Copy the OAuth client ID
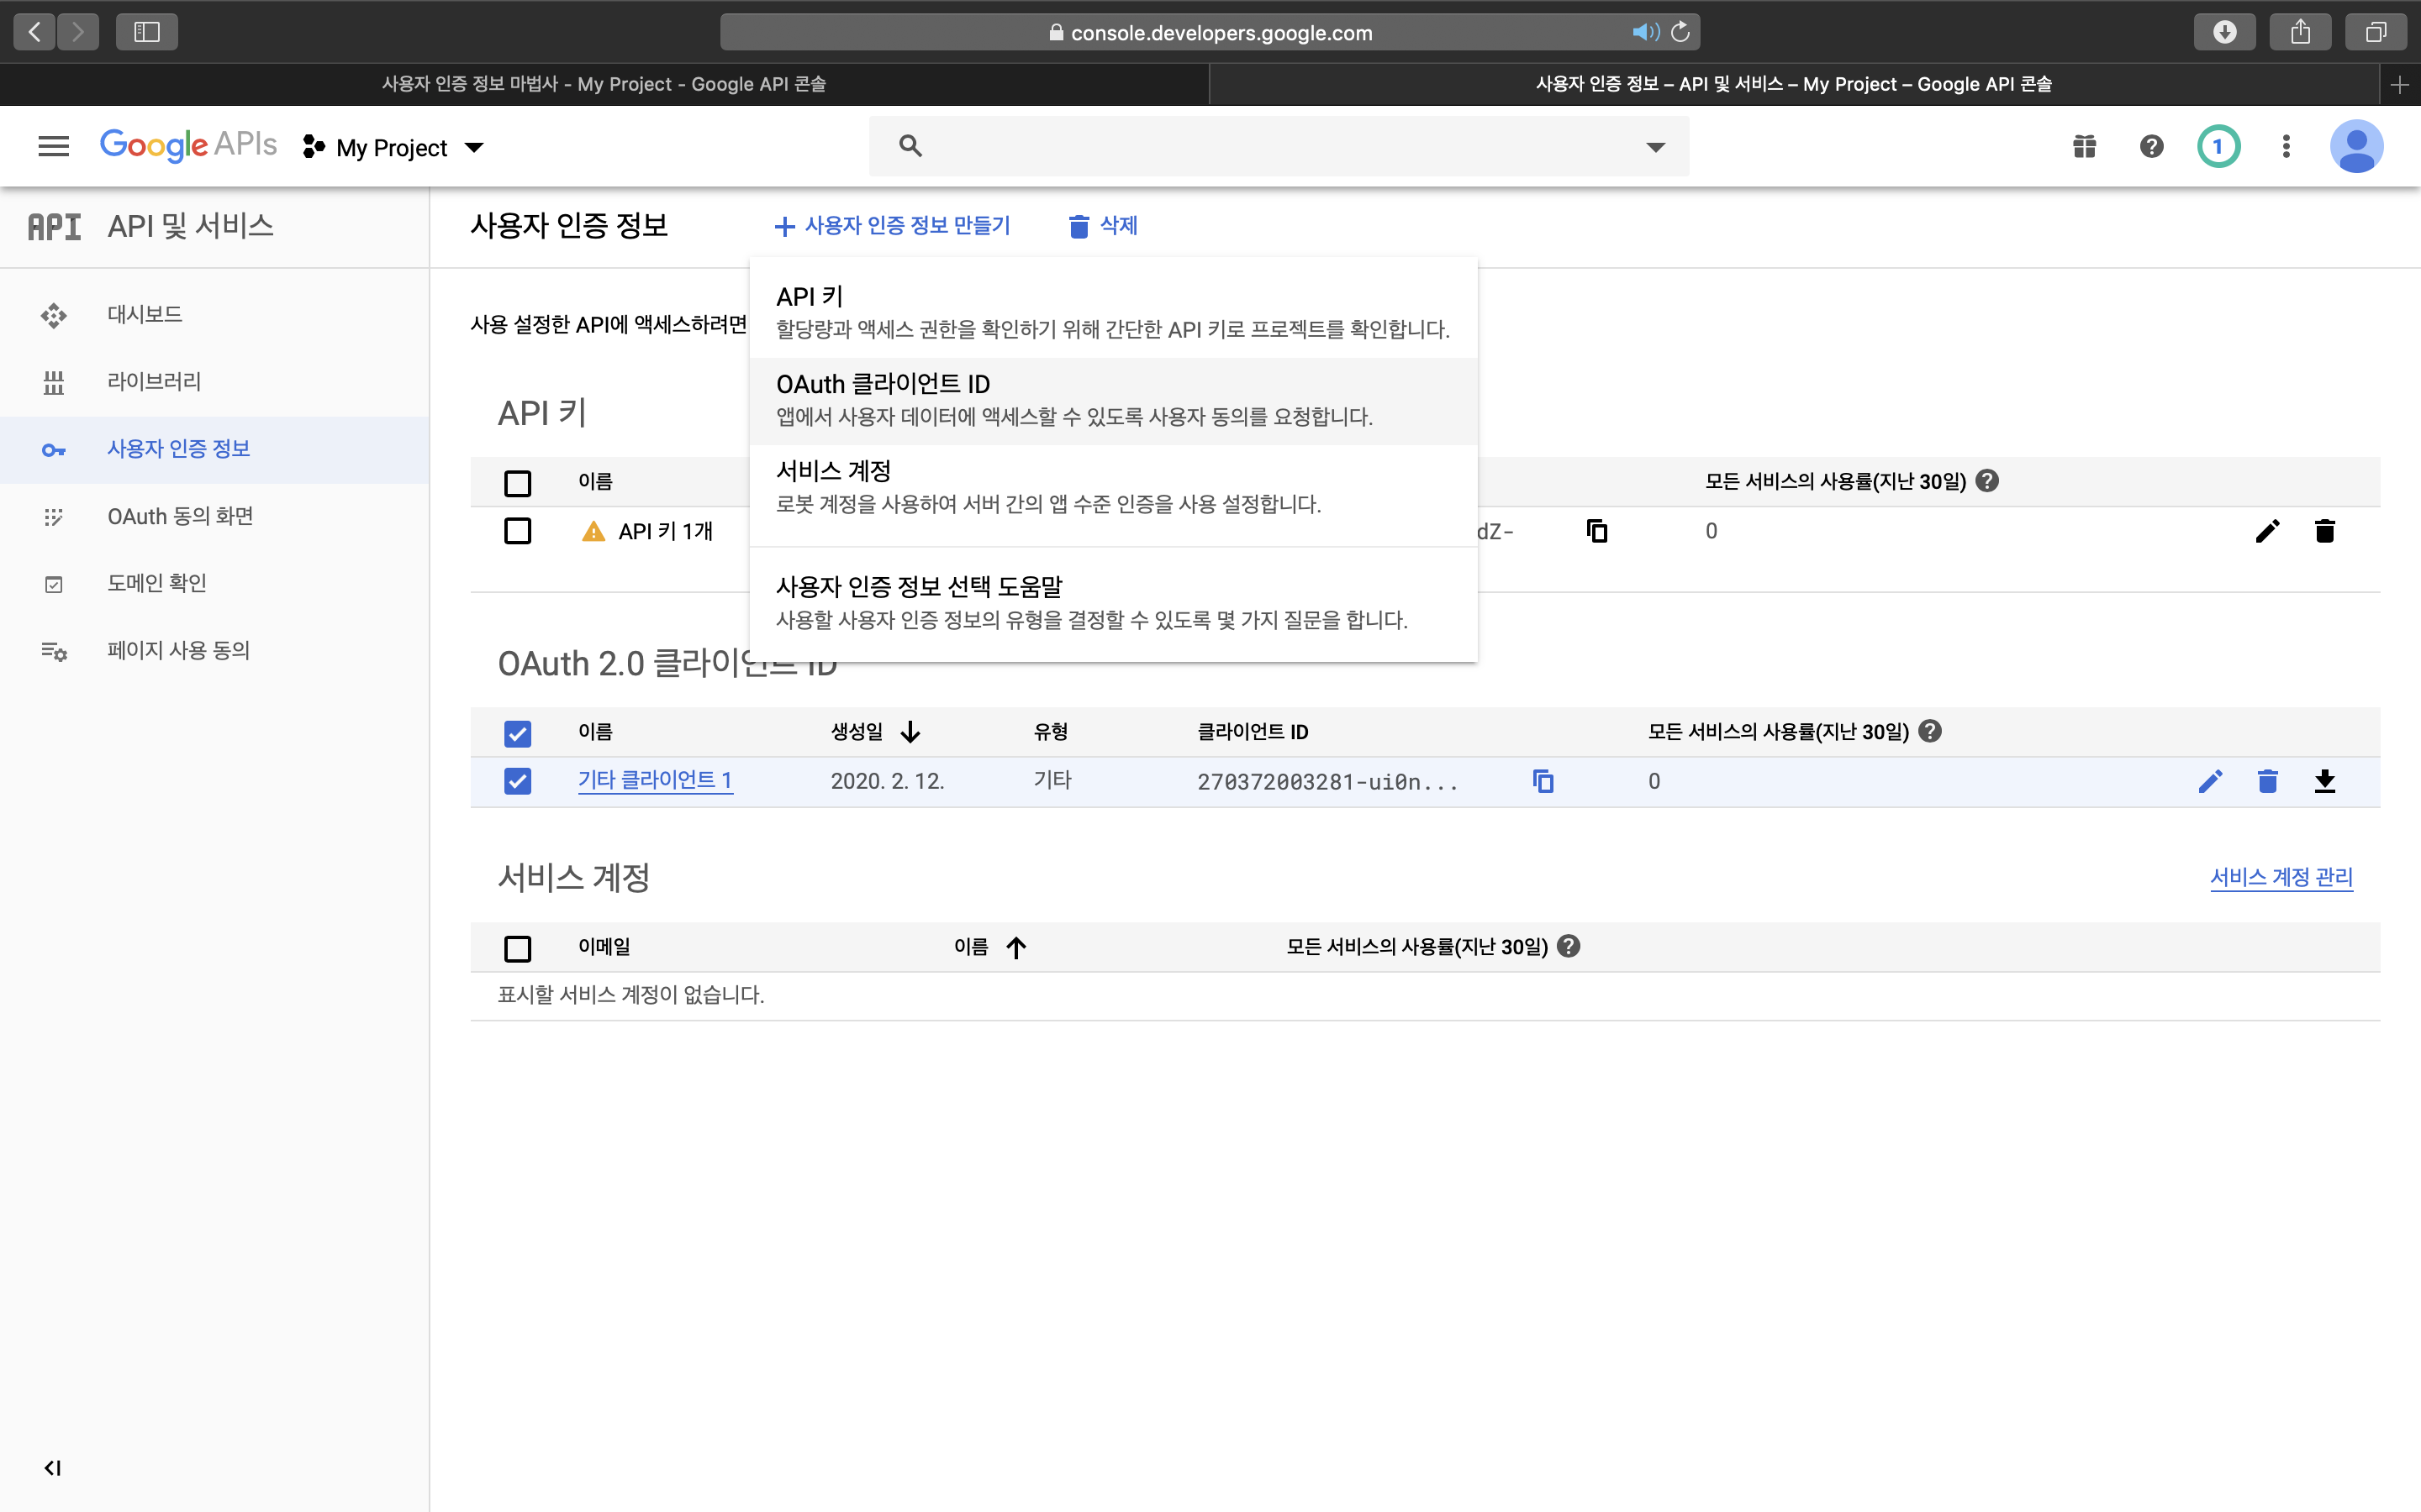 pos(1543,781)
